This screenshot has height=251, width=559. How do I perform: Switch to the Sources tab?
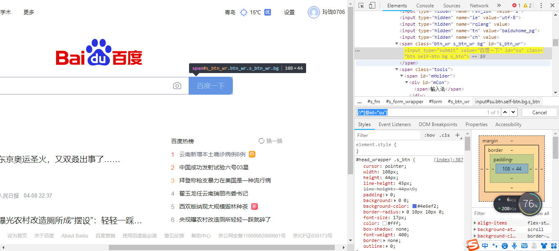pos(452,6)
